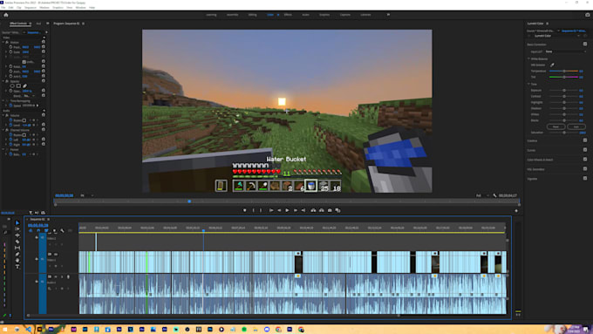
Task: Click the Auto button under Tone
Action: click(576, 126)
